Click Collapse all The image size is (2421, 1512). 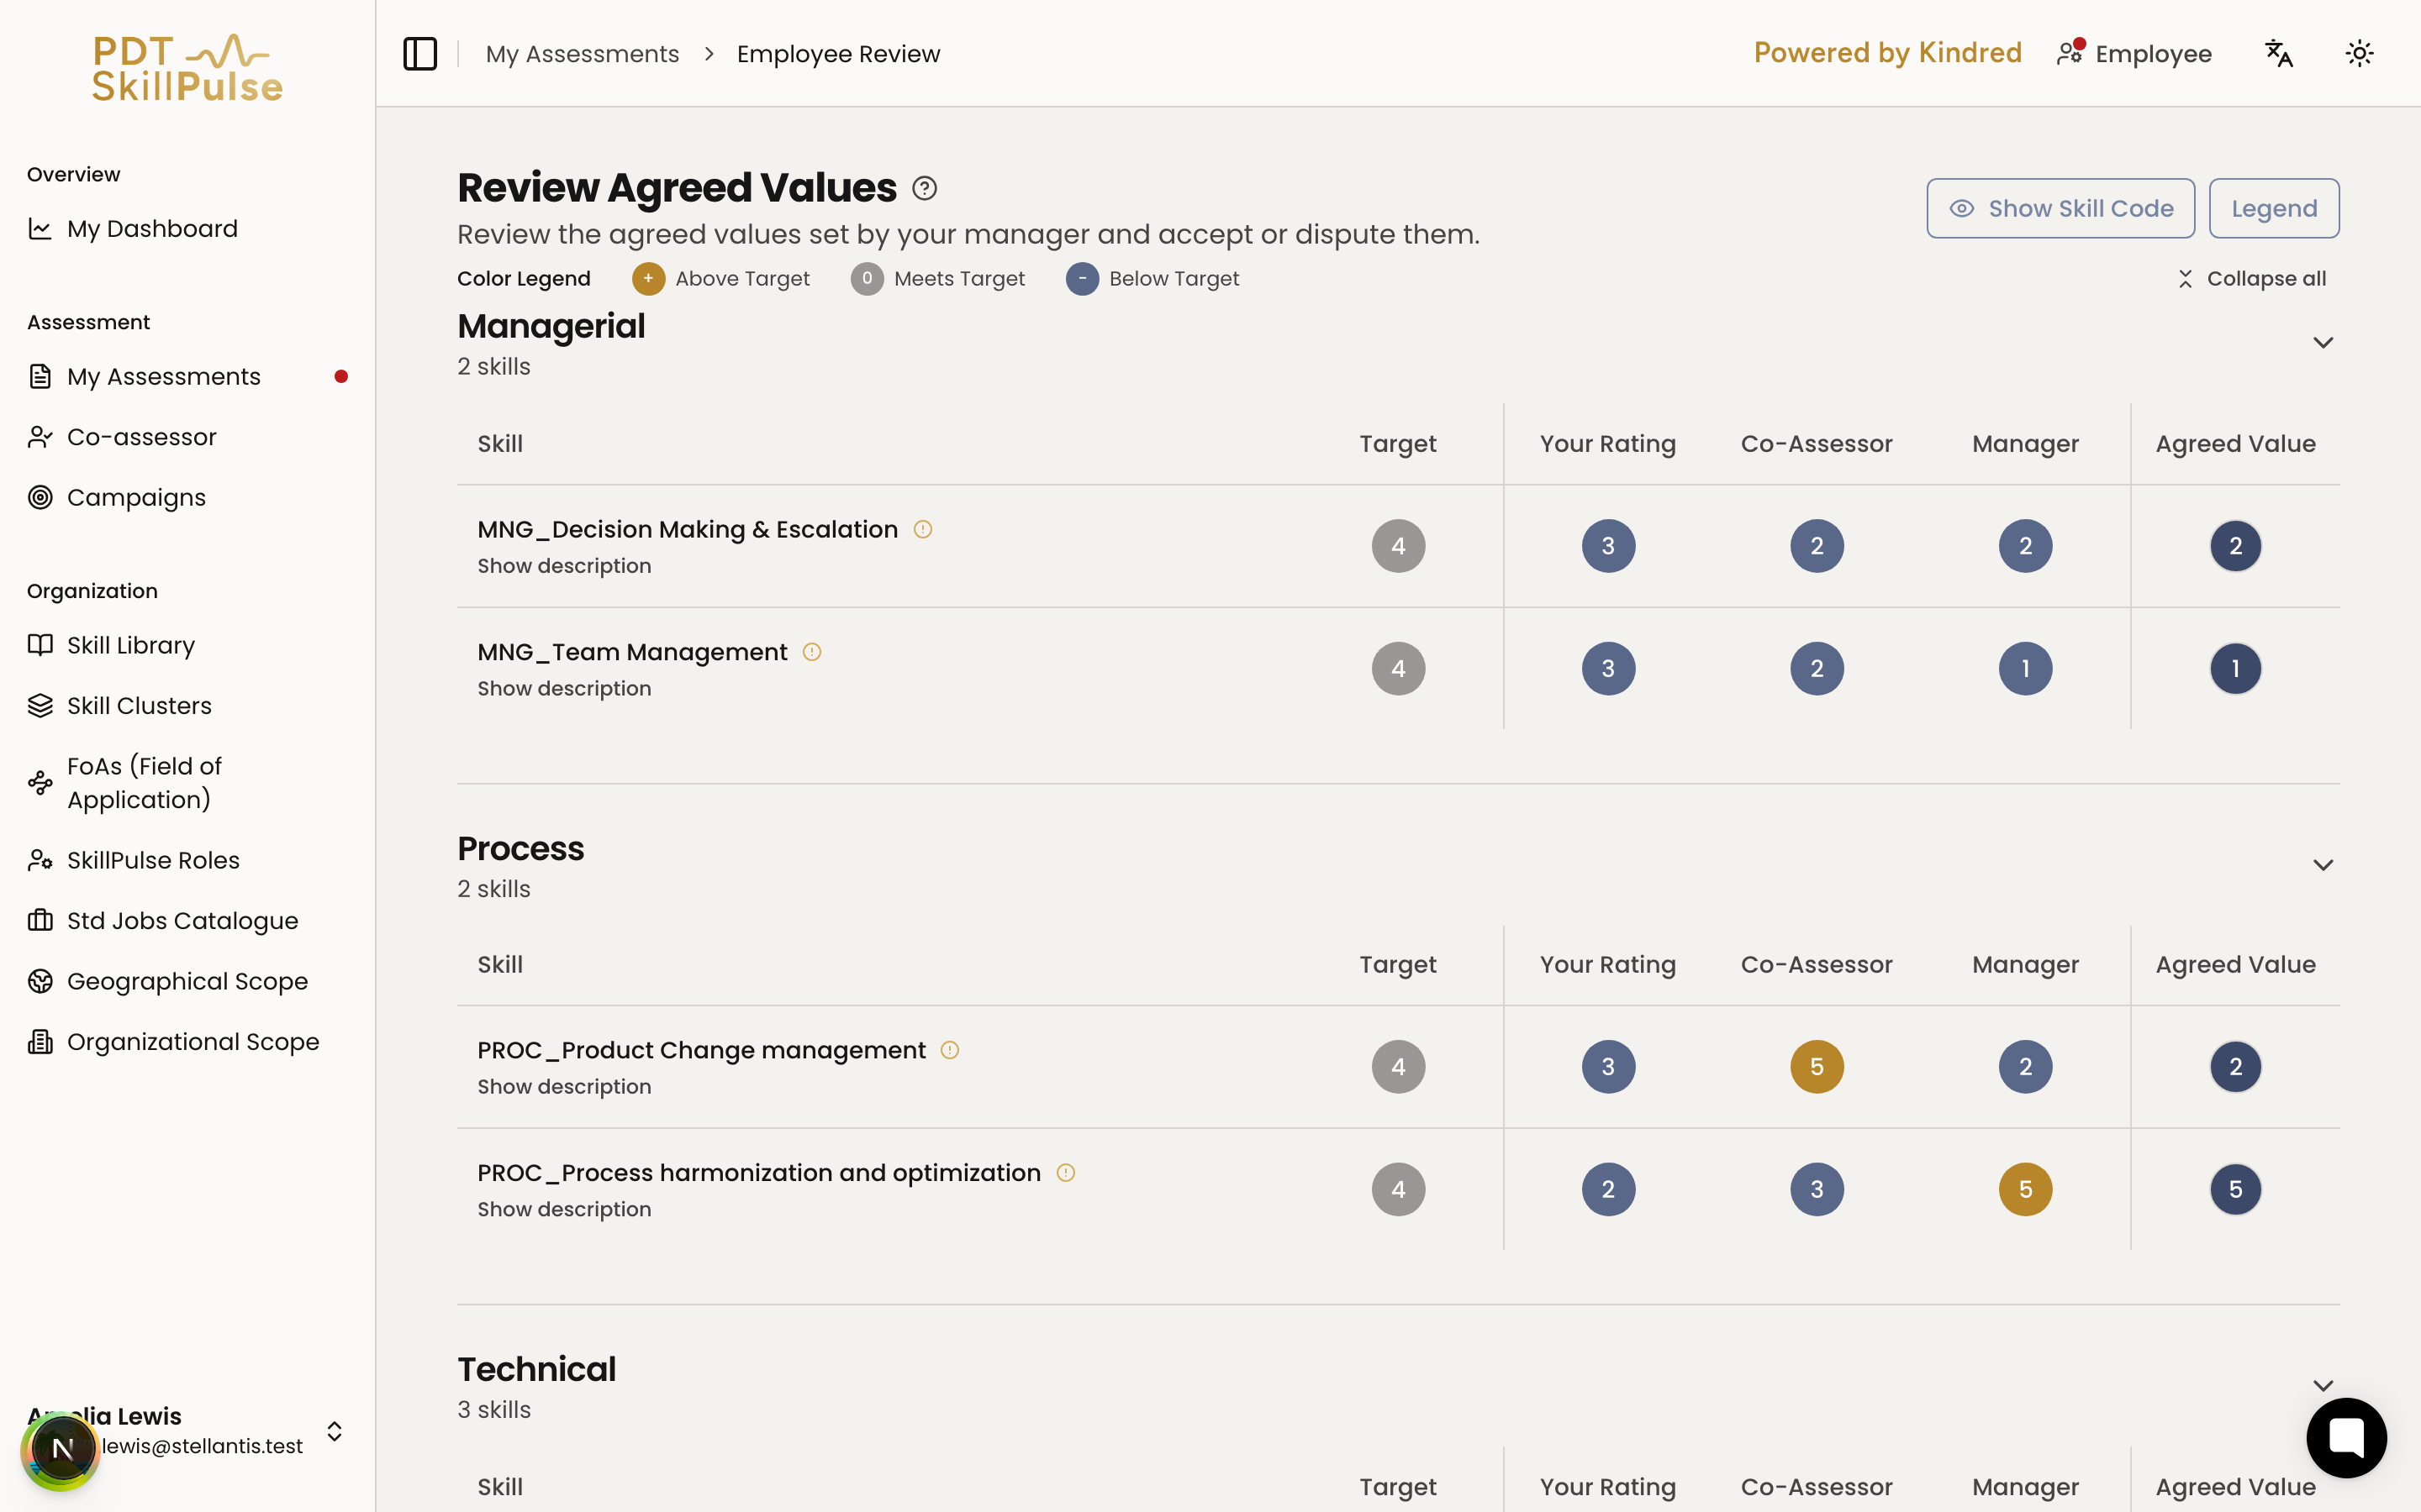click(x=2252, y=279)
